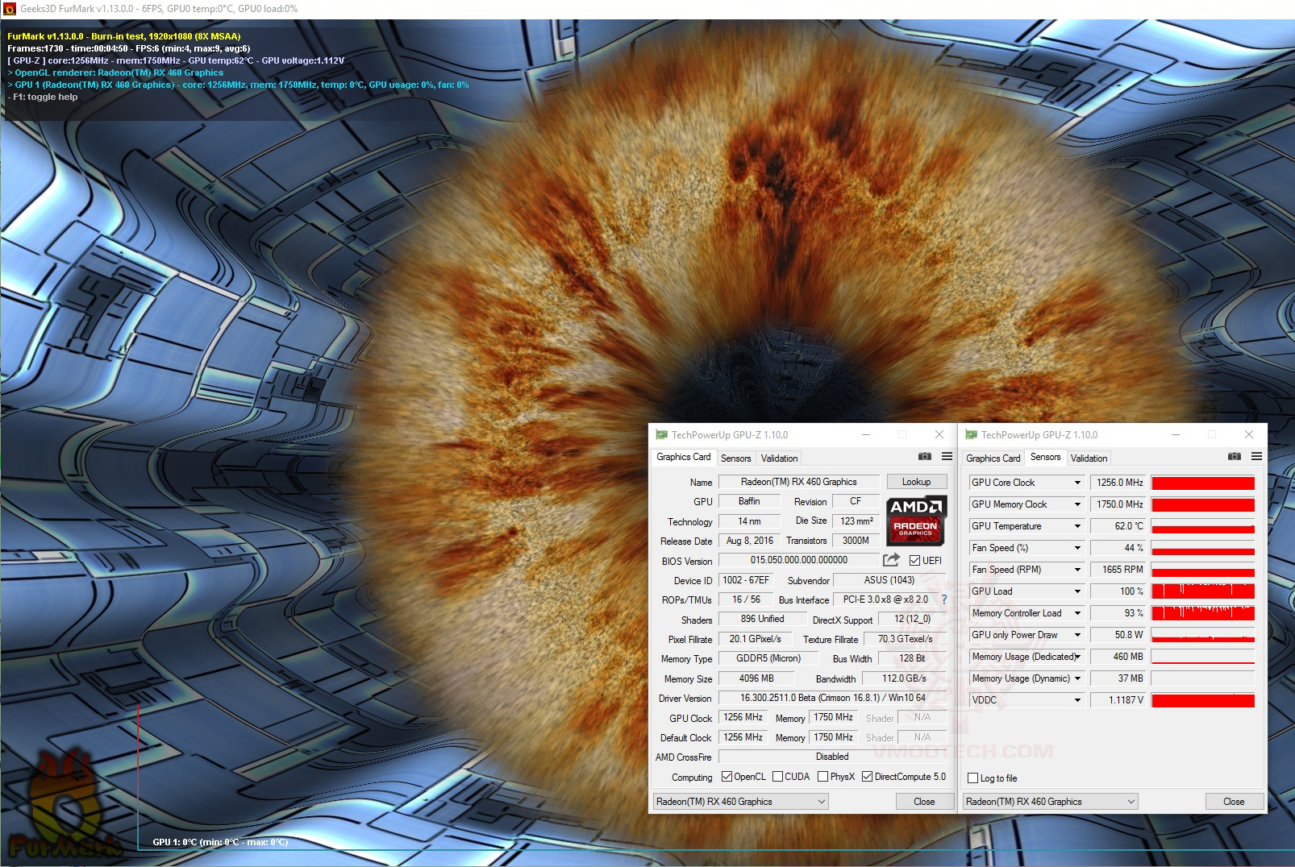Click the Bus Interface question mark icon
The image size is (1295, 867).
(944, 599)
